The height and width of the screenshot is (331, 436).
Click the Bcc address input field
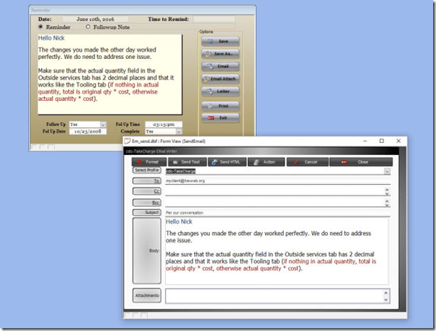pyautogui.click(x=274, y=202)
